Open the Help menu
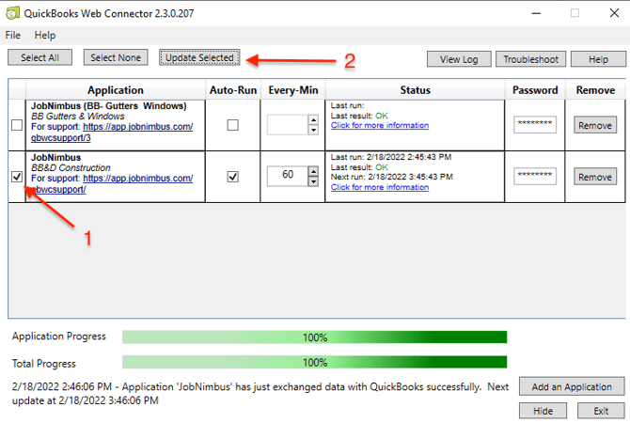Image resolution: width=630 pixels, height=423 pixels. [x=44, y=36]
